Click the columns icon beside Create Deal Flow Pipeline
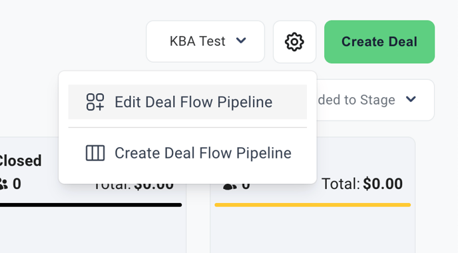 [x=95, y=153]
